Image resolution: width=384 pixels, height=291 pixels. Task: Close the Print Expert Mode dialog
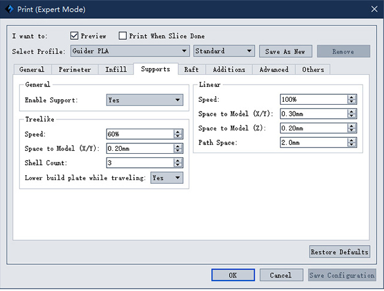coord(374,9)
